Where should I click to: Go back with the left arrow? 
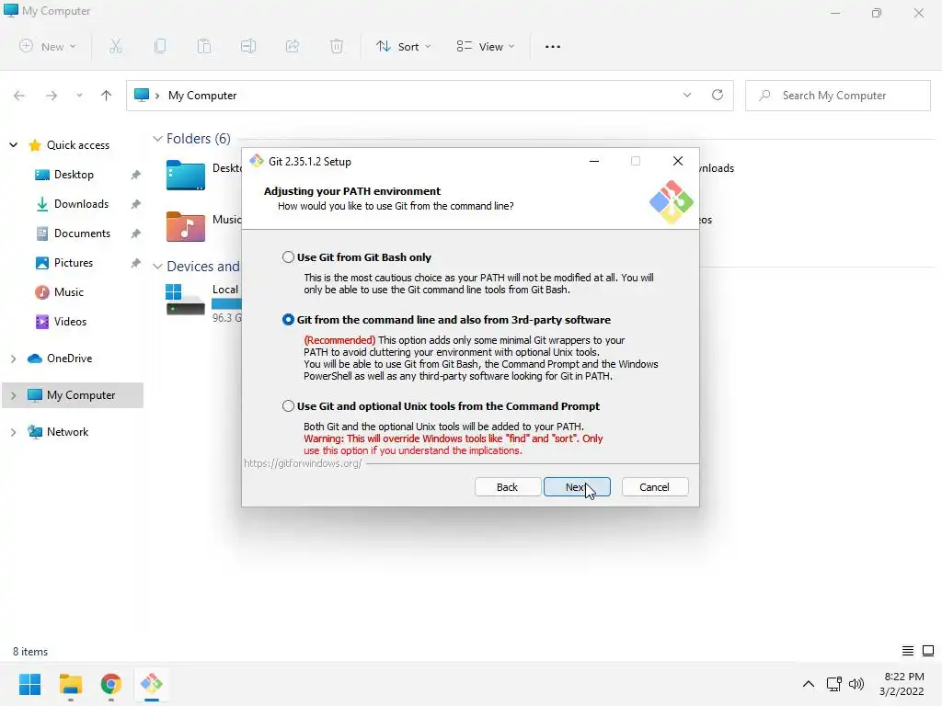pyautogui.click(x=19, y=96)
